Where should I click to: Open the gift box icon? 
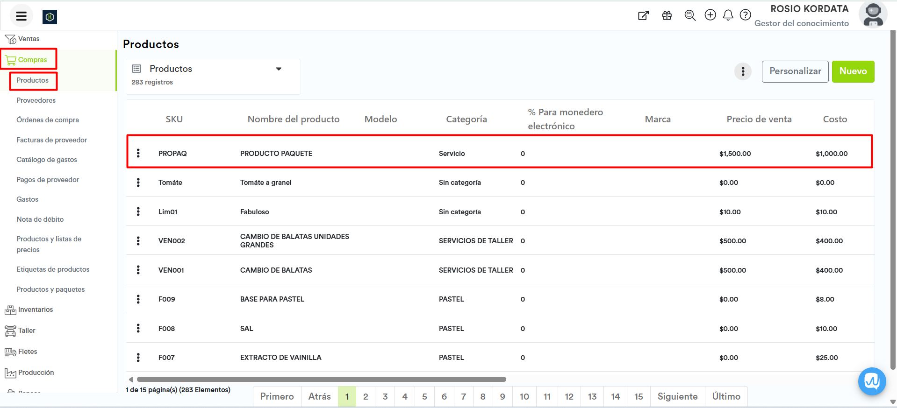pos(667,16)
